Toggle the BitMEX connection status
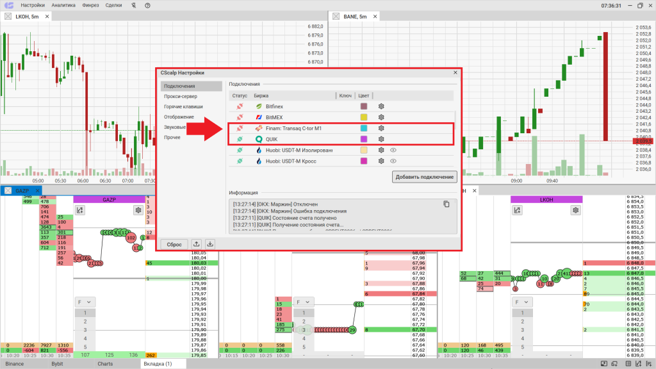The height and width of the screenshot is (369, 656). coord(240,118)
